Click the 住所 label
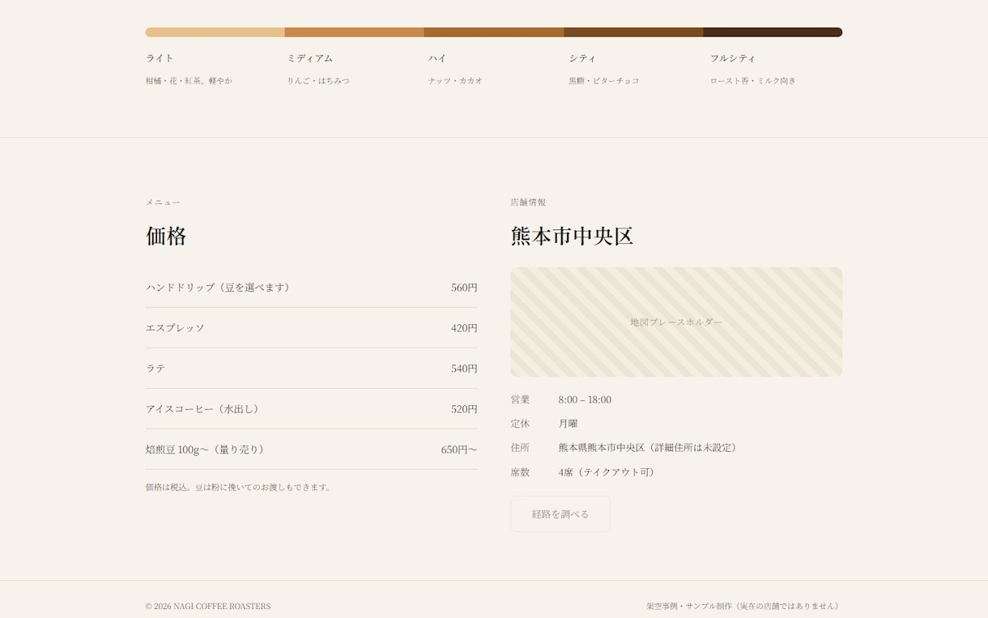 coord(520,448)
